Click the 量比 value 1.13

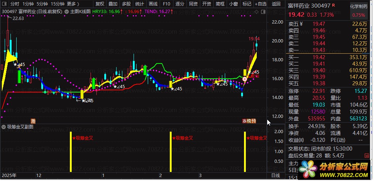click(x=362, y=98)
